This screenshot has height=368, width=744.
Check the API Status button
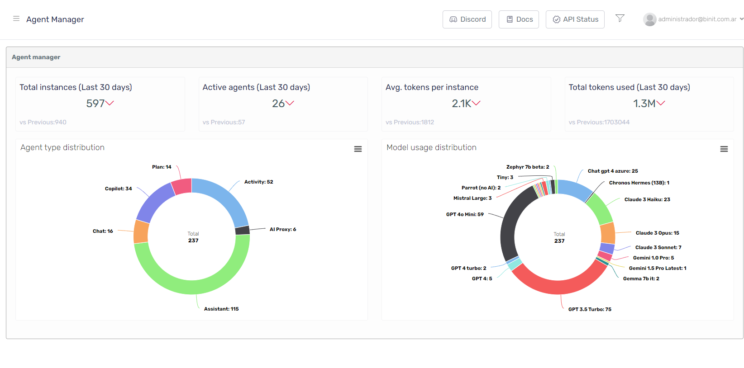coord(575,19)
